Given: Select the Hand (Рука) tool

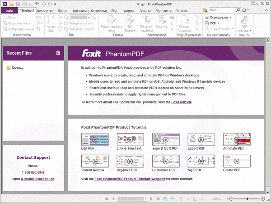Looking at the screenshot, I should (9, 17).
